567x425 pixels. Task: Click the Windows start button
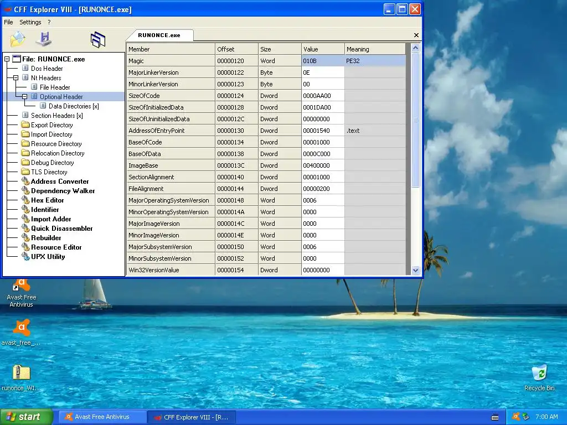pyautogui.click(x=27, y=417)
